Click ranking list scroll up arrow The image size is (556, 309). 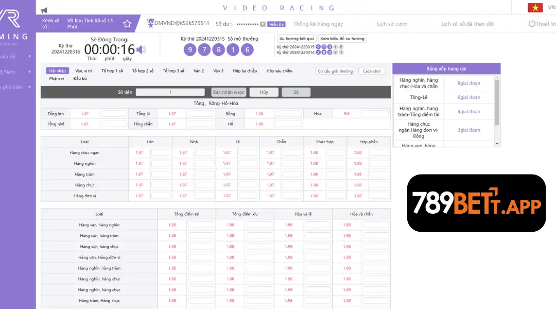point(497,78)
